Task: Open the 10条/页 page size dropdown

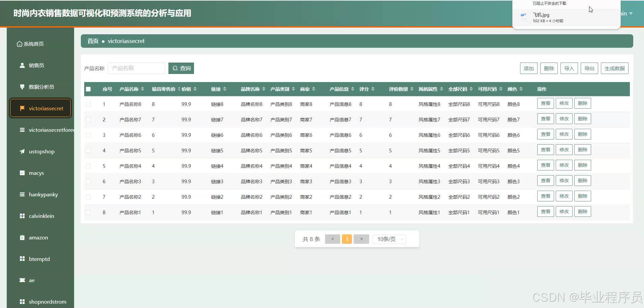Action: coord(389,239)
